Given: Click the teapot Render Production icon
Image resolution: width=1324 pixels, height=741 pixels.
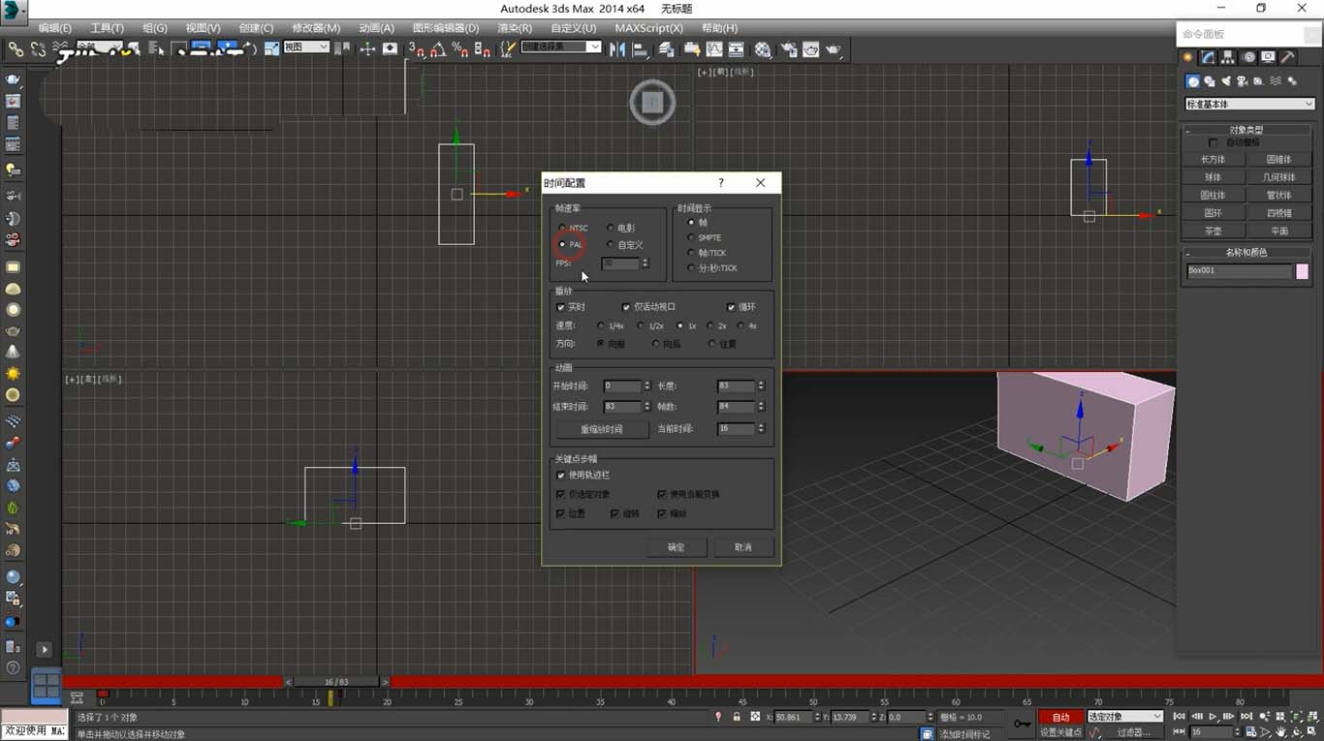Looking at the screenshot, I should pyautogui.click(x=833, y=49).
